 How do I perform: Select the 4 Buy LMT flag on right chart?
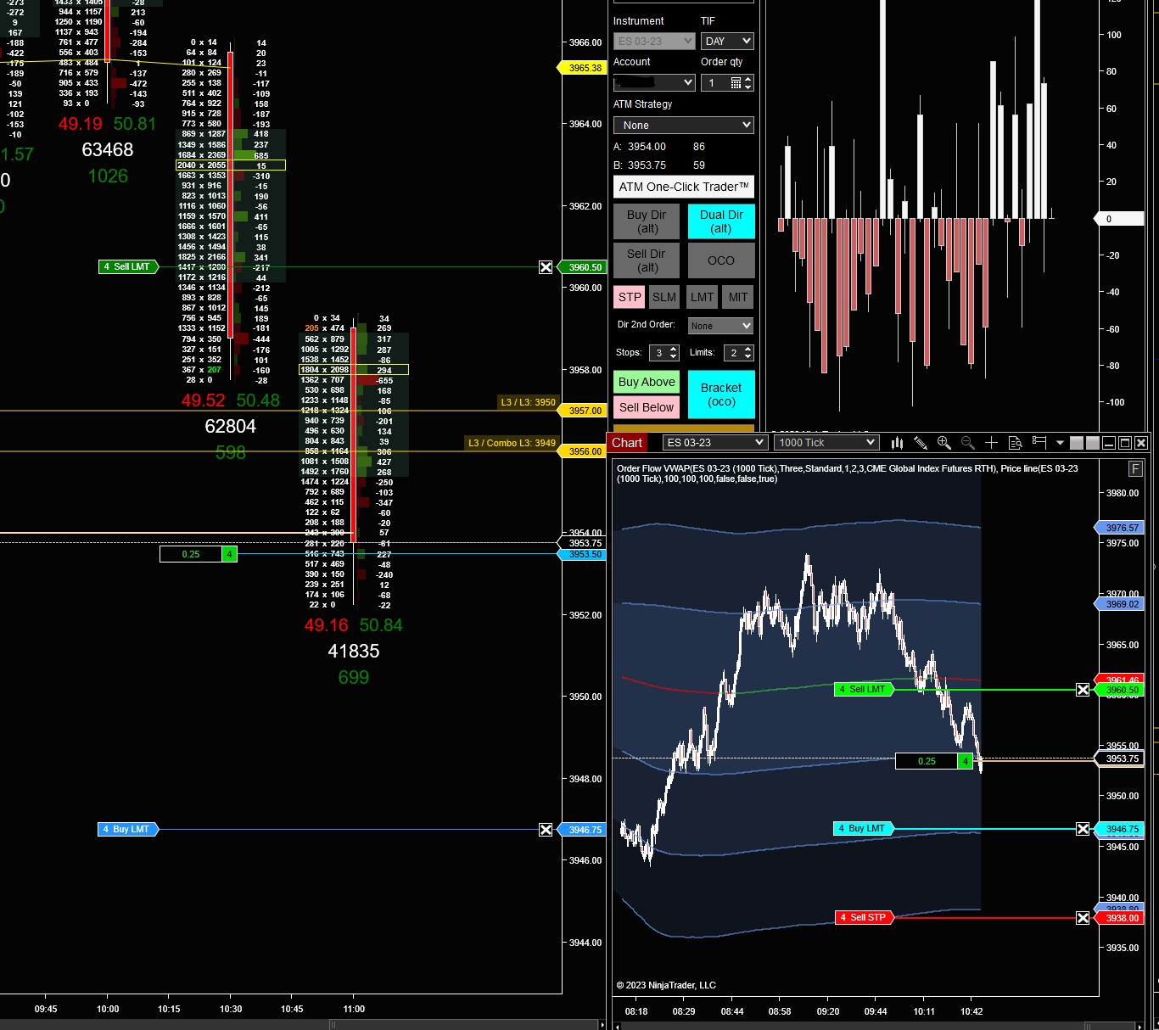click(x=865, y=829)
